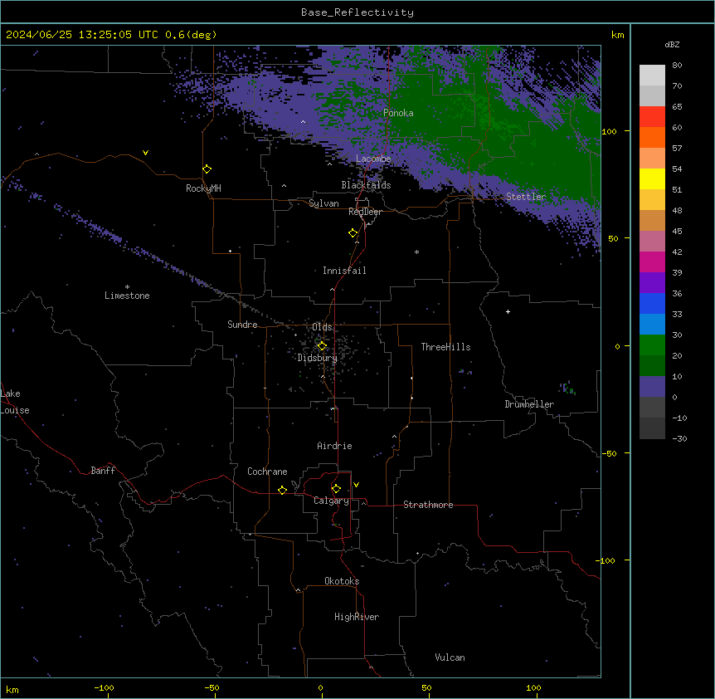
Task: Click the Stettler city label
Action: (526, 197)
